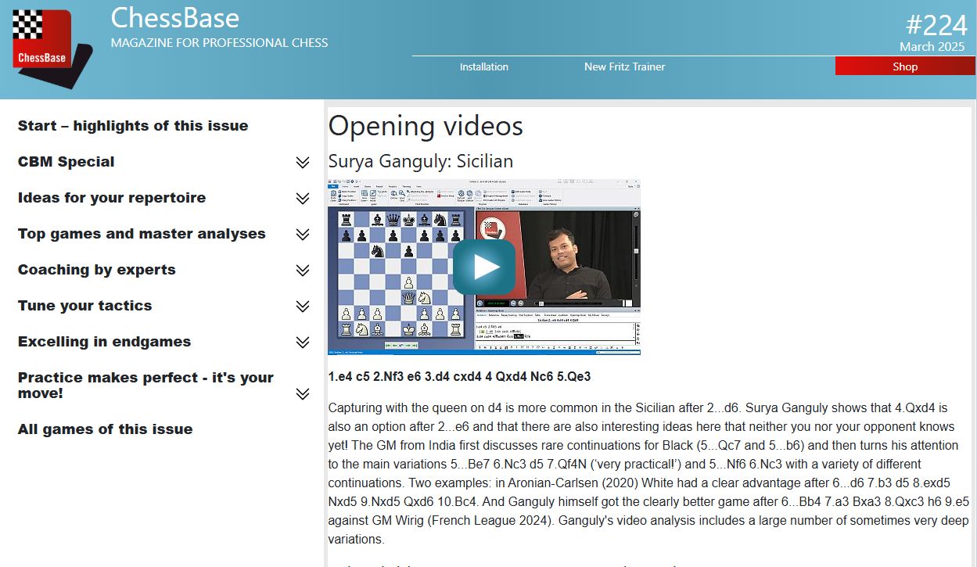Image resolution: width=977 pixels, height=567 pixels.
Task: Click the chevron beside Excelling in endgames
Action: click(302, 342)
